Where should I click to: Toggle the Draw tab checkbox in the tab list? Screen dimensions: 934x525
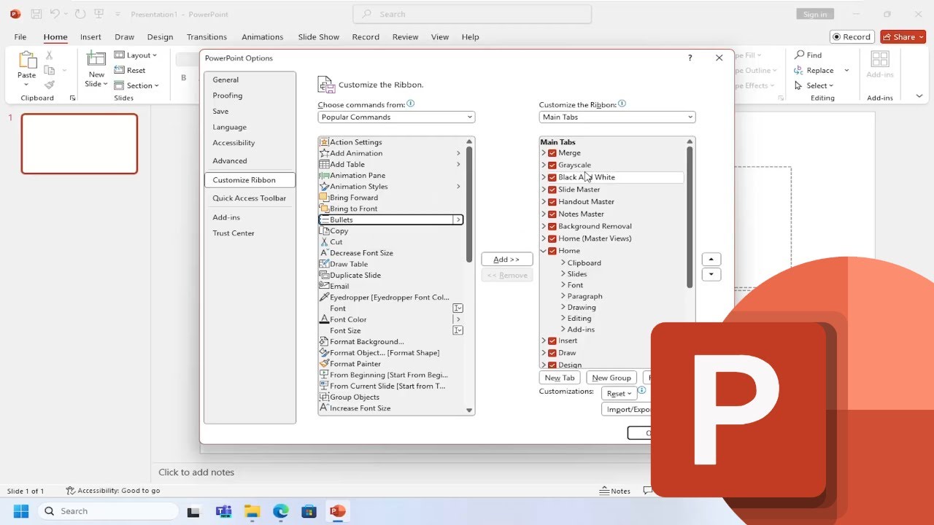[x=552, y=353]
